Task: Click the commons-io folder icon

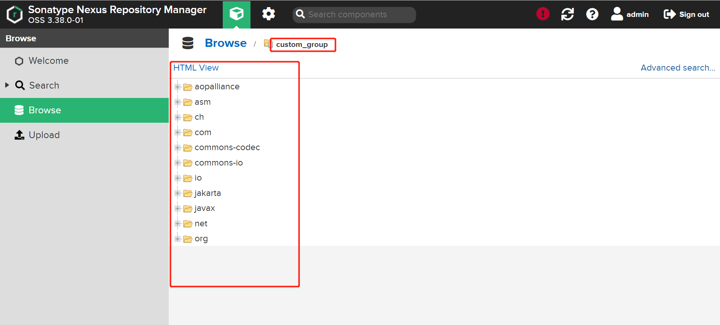Action: [x=187, y=163]
